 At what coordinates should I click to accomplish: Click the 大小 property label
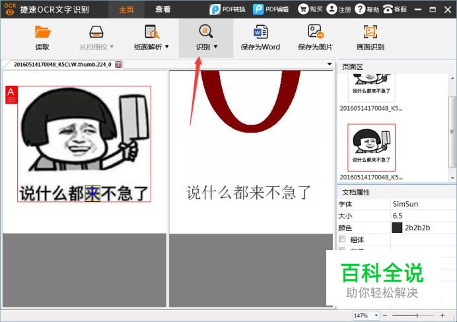(x=345, y=216)
